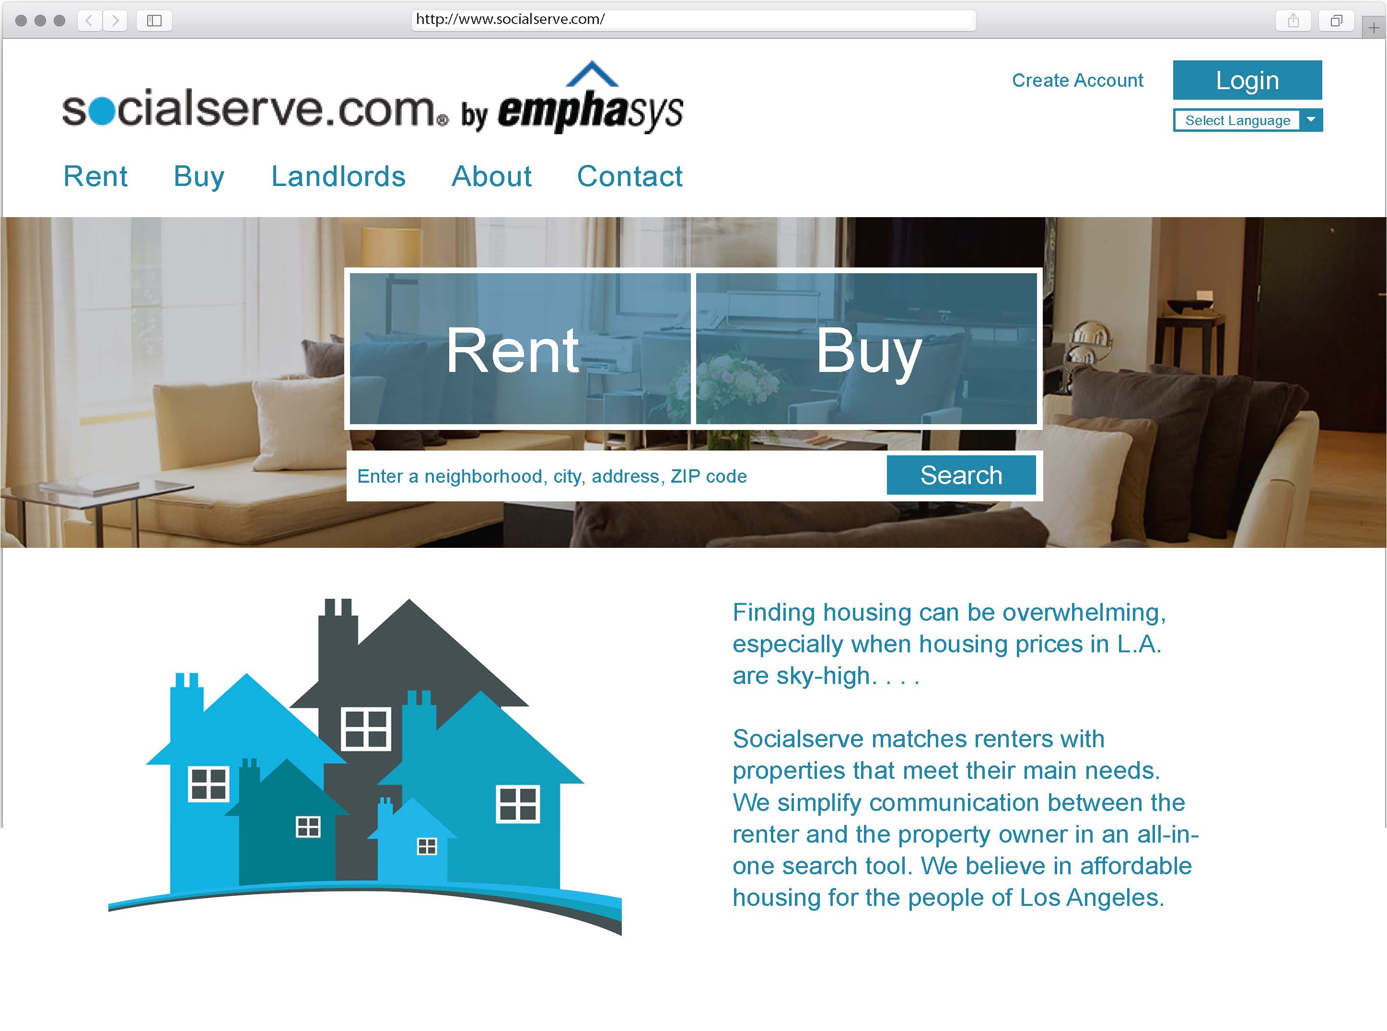Click the Rent search option icon

click(516, 349)
